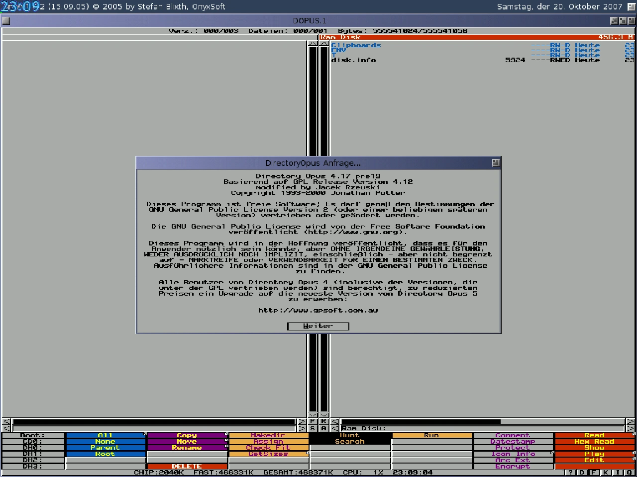Select the Boot: drive button
Screen dimensions: 637x477
(33, 435)
